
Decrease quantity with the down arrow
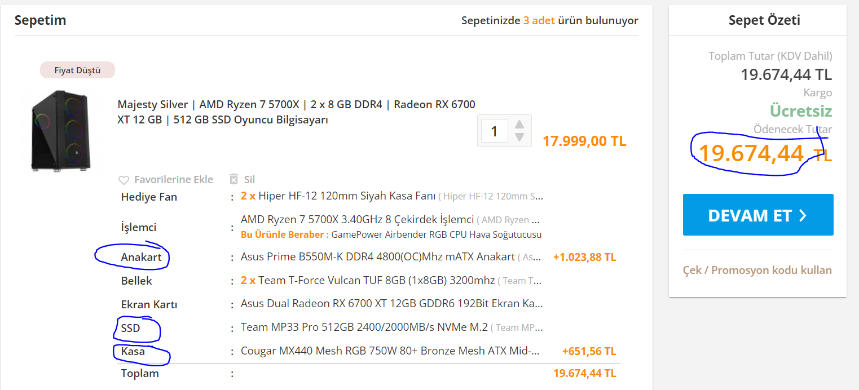click(519, 137)
